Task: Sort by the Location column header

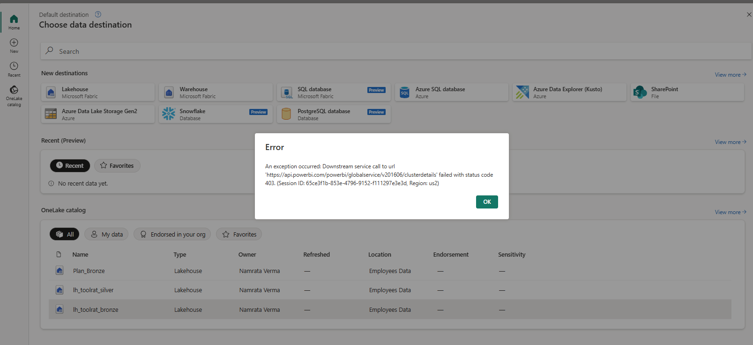Action: point(380,255)
